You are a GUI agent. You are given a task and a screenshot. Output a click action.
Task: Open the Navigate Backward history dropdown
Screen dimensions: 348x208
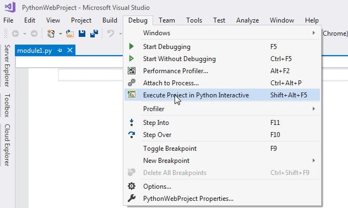[x=25, y=34]
